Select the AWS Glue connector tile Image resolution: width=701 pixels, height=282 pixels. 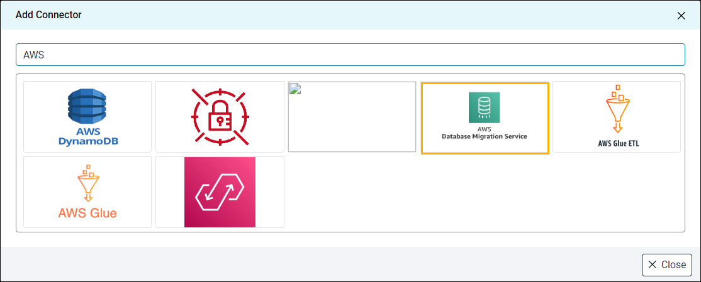click(x=87, y=192)
